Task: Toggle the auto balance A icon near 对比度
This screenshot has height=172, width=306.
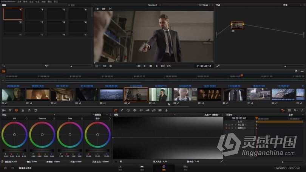Action: point(2,161)
